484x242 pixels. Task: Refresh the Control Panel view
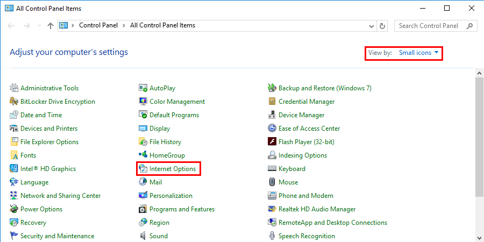[x=382, y=26]
